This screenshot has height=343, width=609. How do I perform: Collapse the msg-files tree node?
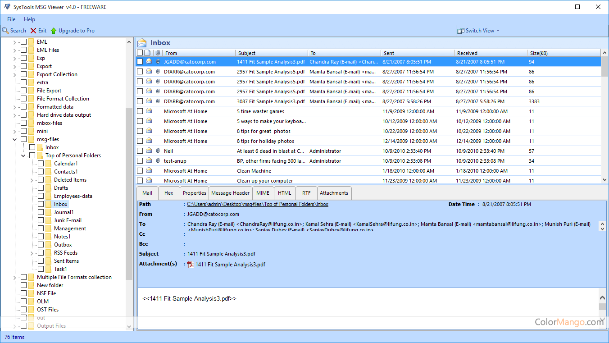(14, 139)
